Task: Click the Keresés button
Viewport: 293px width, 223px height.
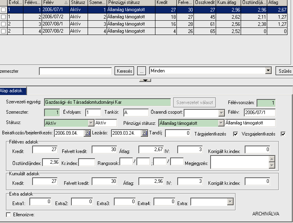Action: point(124,71)
